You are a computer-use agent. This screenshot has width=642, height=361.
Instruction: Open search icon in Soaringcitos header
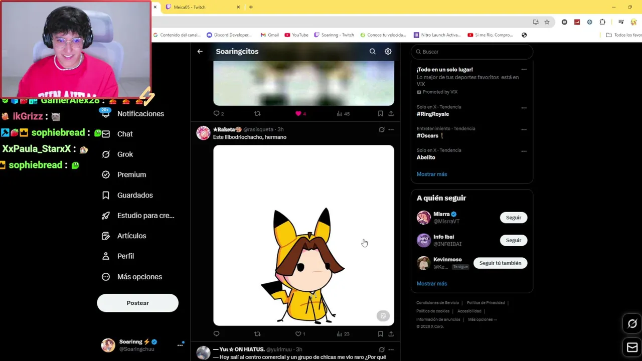coord(372,51)
